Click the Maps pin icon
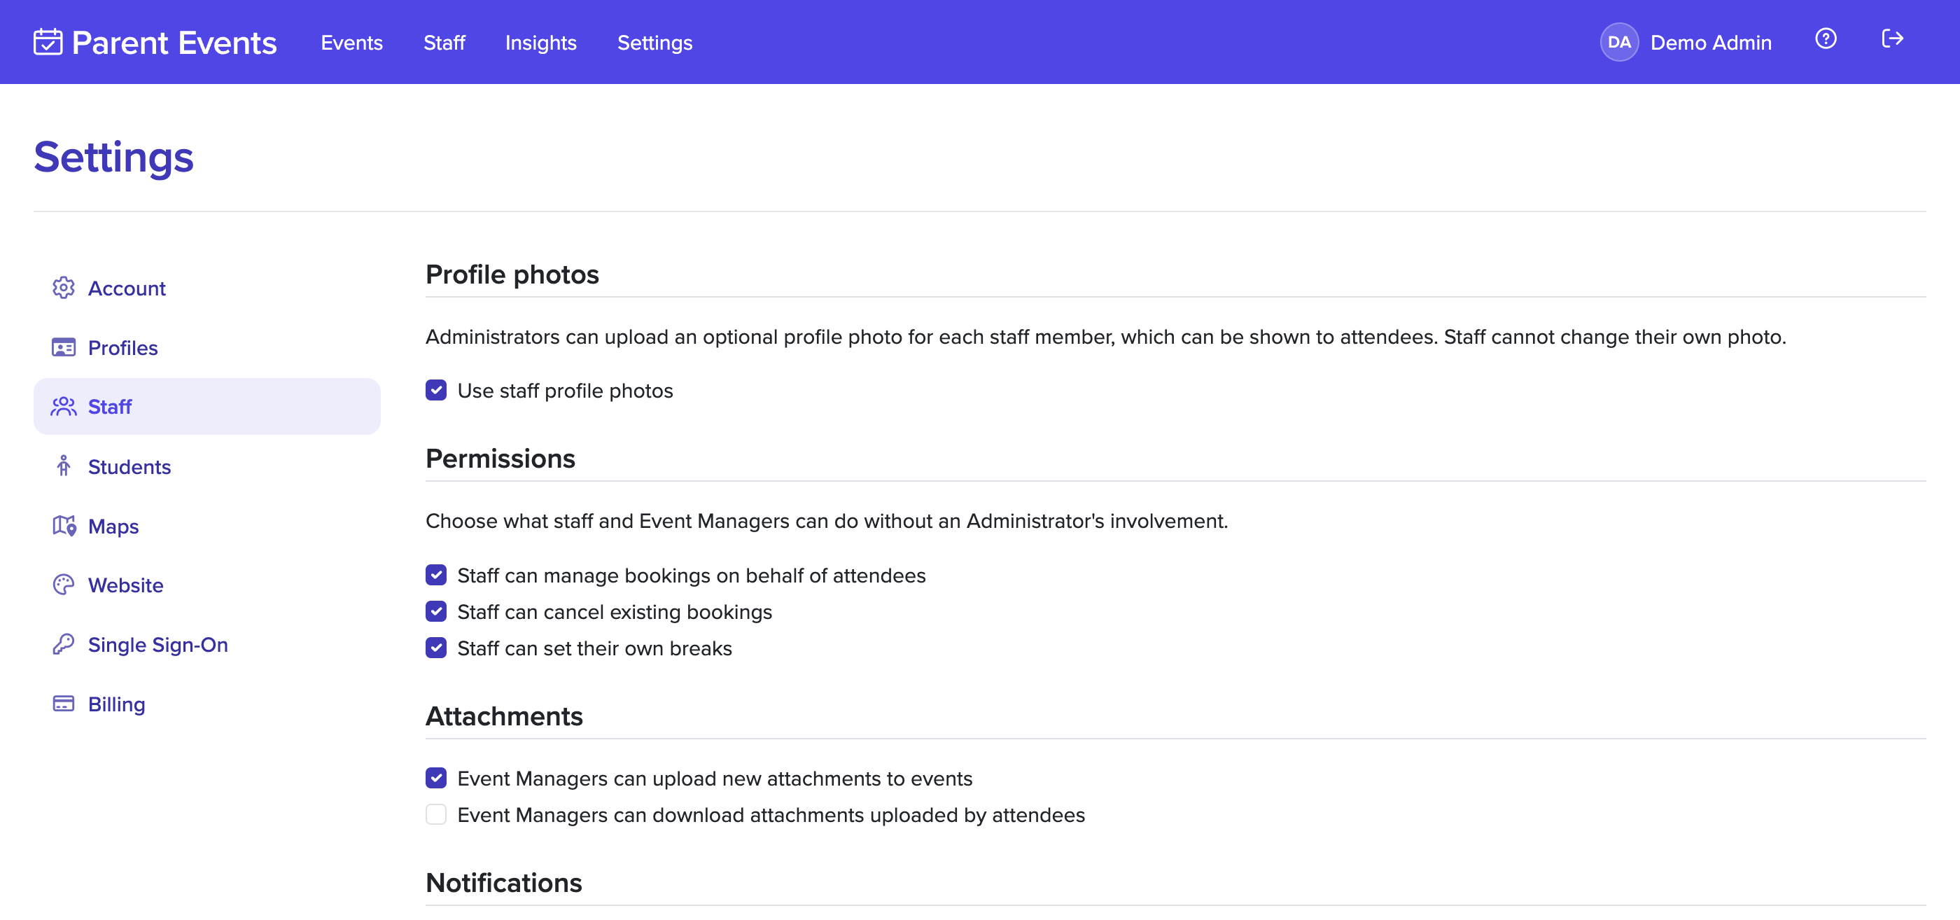This screenshot has width=1960, height=920. point(64,526)
